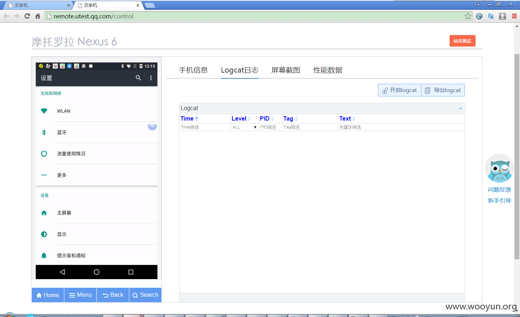The width and height of the screenshot is (520, 317).
Task: Click the 结束测试 button
Action: tap(462, 41)
